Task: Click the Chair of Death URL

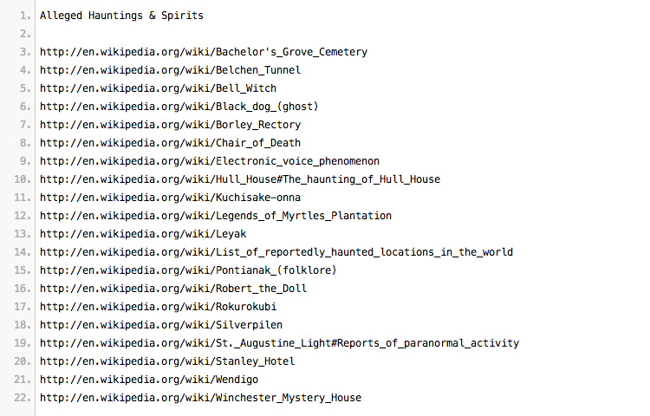Action: 170,143
